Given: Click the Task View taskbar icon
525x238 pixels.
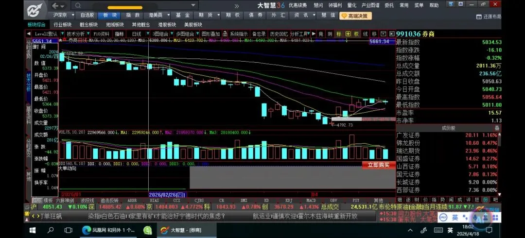Looking at the screenshot, I should click(69, 230).
